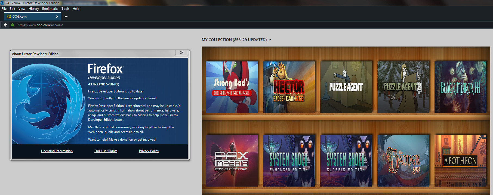Click the Firefox wordmark in About dialog
The width and height of the screenshot is (493, 195).
(x=106, y=69)
